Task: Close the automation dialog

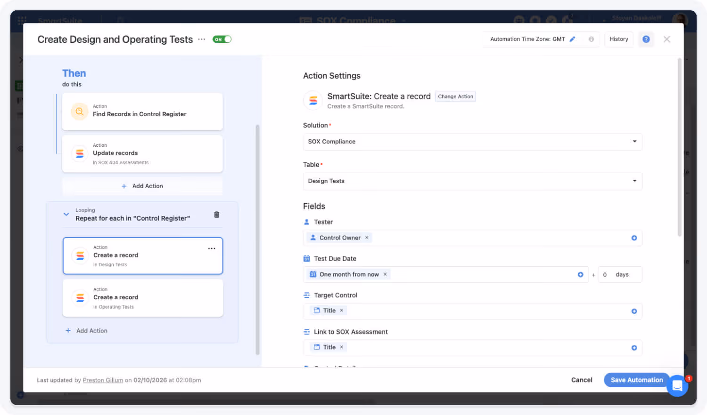Action: (x=666, y=39)
